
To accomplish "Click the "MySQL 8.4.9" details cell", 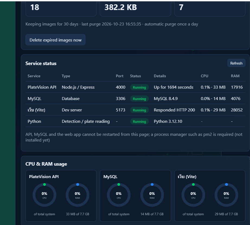I will [x=166, y=99].
